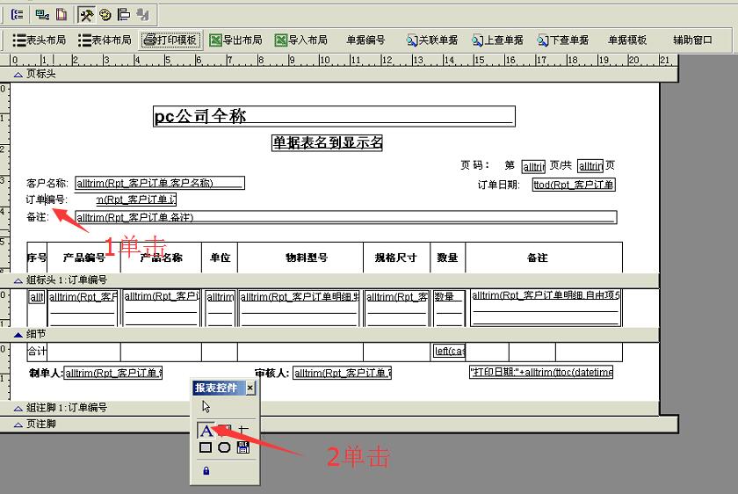
Task: Open the 辅助窗口 menu item
Action: coord(692,40)
